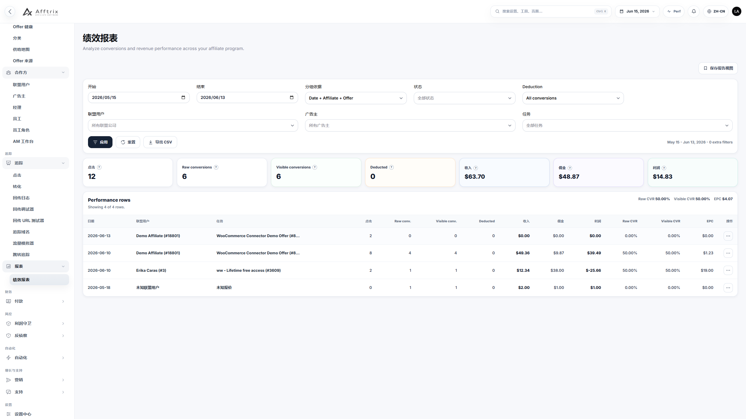Open calendar picker in 开始 date field
This screenshot has width=746, height=419.
click(x=183, y=97)
